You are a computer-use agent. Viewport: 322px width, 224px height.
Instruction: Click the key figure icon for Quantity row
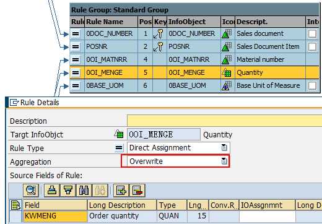pyautogui.click(x=227, y=72)
